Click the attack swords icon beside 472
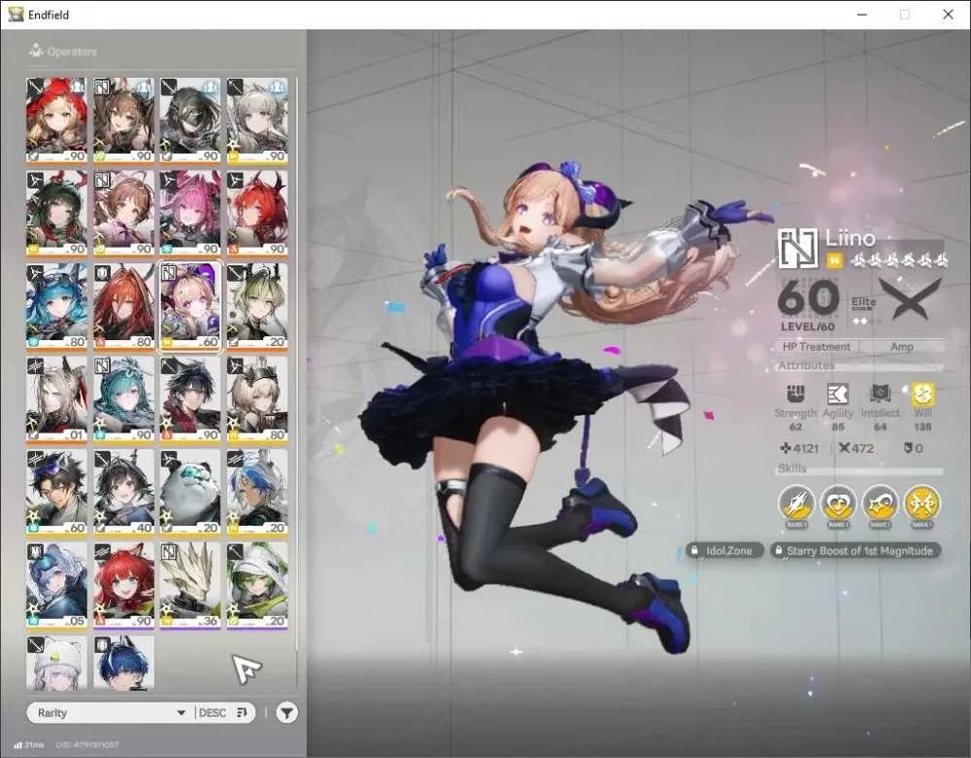 [x=844, y=447]
